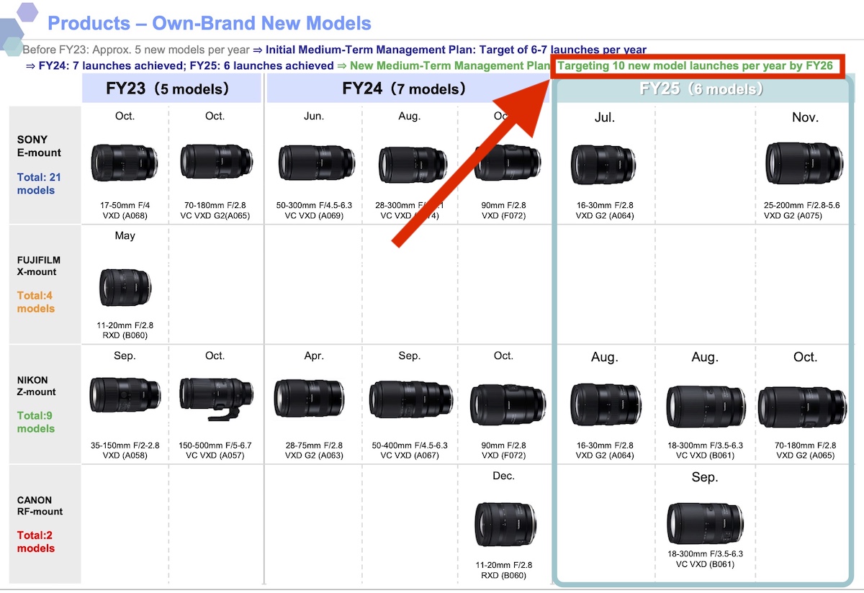Click the Canon RF 18-300mm lens image
864x593 pixels.
click(704, 522)
